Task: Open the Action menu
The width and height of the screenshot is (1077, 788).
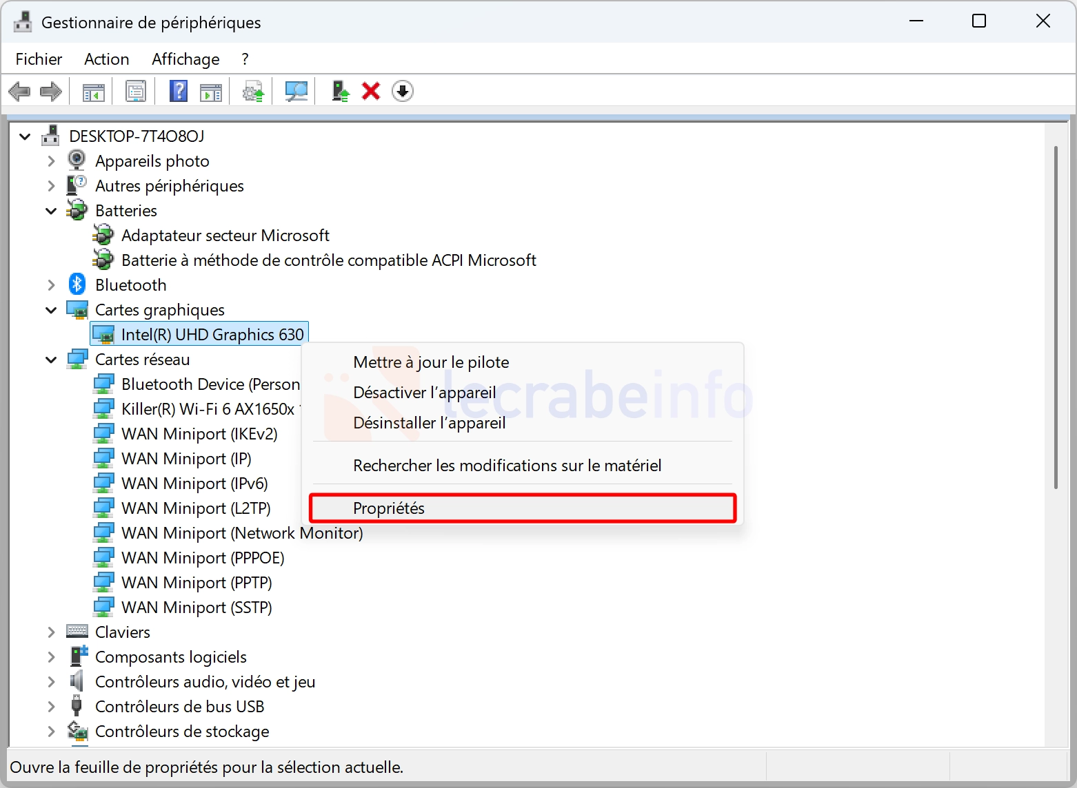Action: point(106,59)
